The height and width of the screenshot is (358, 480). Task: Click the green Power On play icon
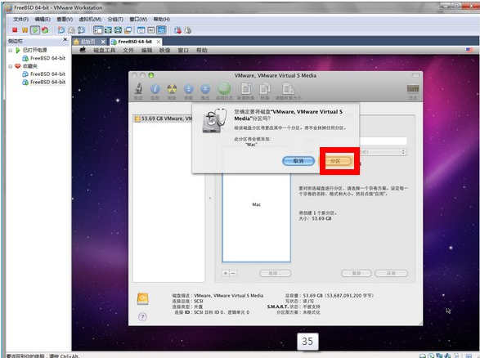coord(35,30)
